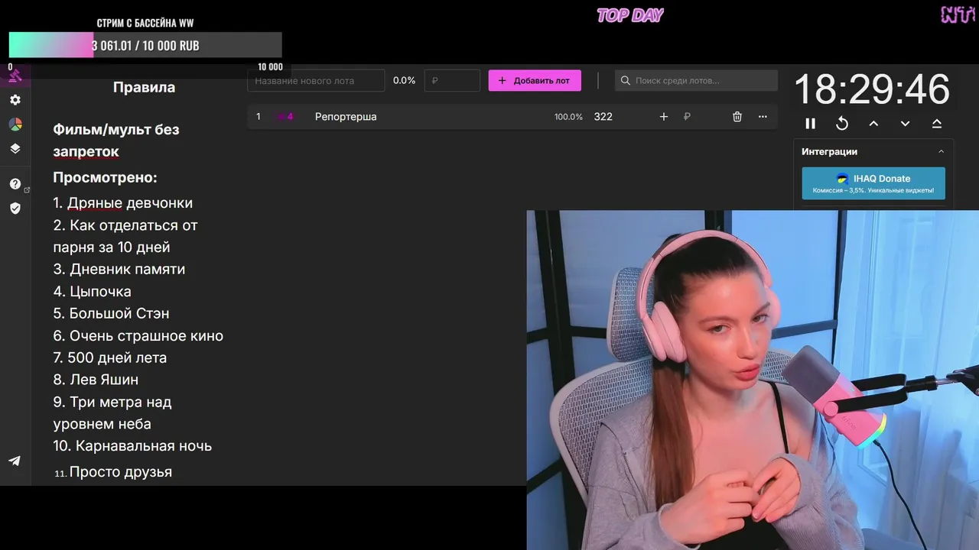
Task: Select the Репортерша lot name
Action: (346, 117)
